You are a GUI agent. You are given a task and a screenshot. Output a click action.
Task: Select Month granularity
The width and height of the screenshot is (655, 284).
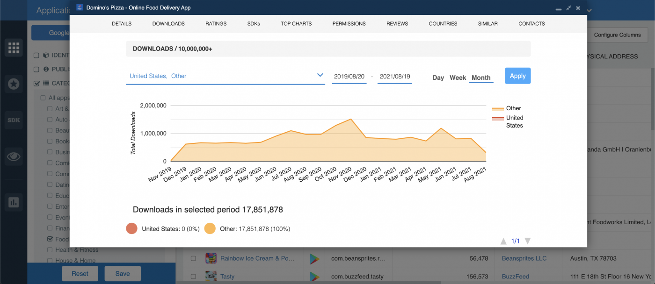coord(481,78)
